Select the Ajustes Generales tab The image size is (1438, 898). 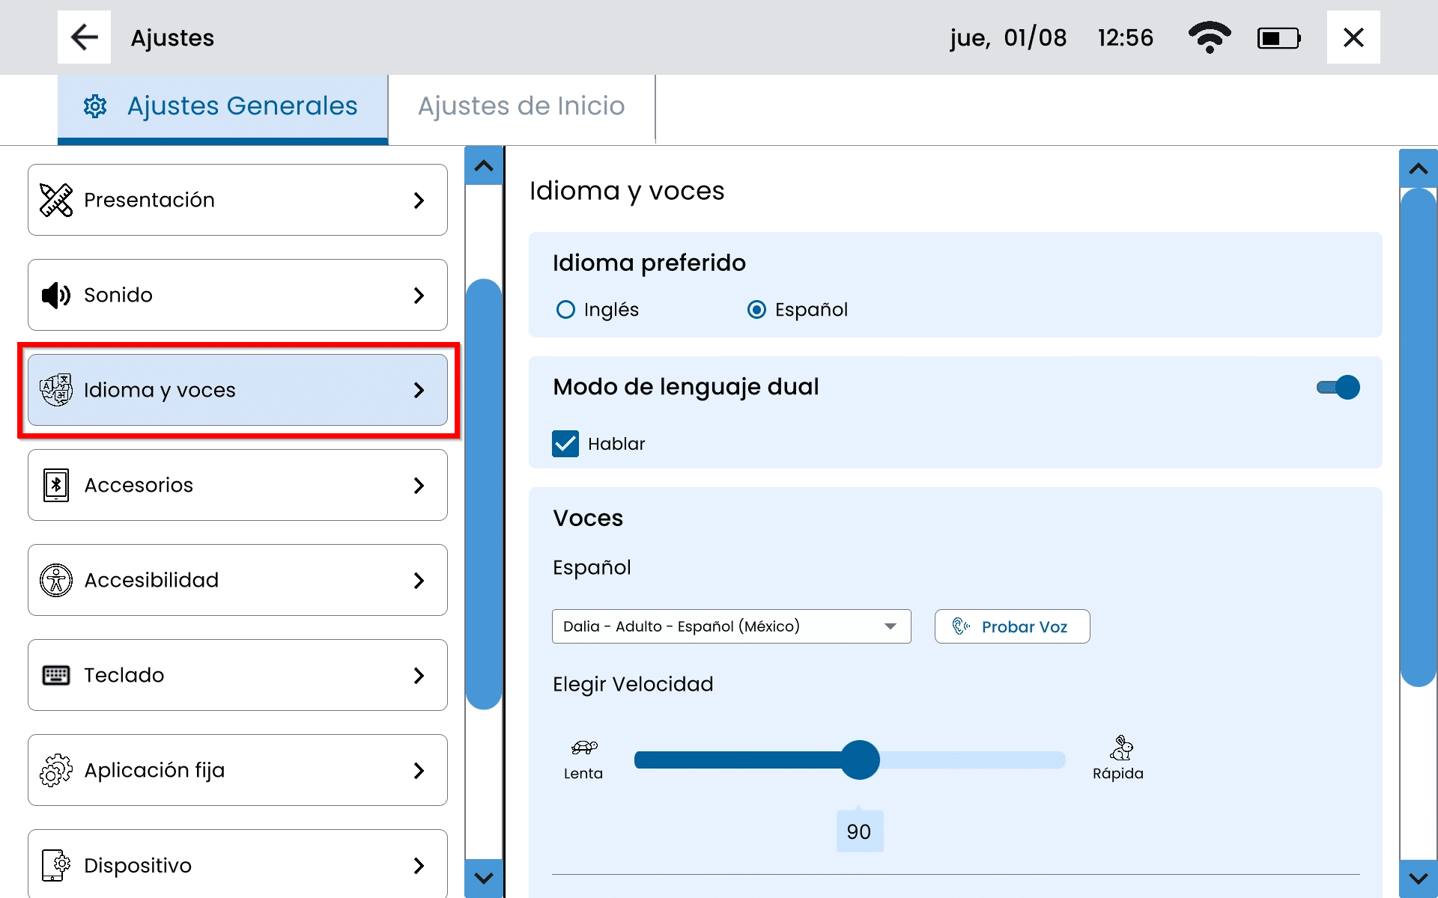click(x=223, y=106)
